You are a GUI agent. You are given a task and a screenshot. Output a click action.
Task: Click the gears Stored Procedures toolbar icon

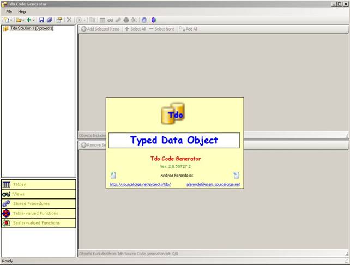click(x=118, y=20)
